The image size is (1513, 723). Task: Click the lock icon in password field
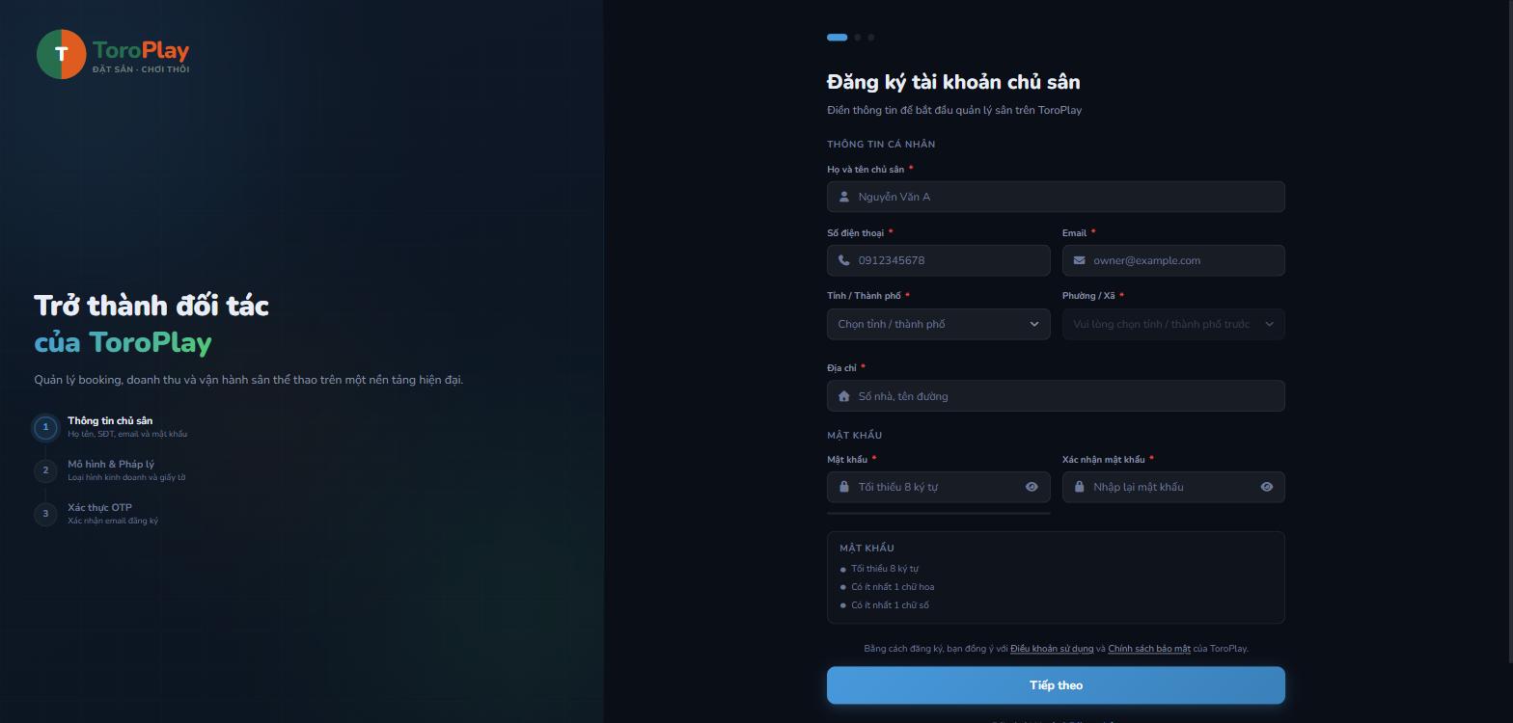(843, 487)
